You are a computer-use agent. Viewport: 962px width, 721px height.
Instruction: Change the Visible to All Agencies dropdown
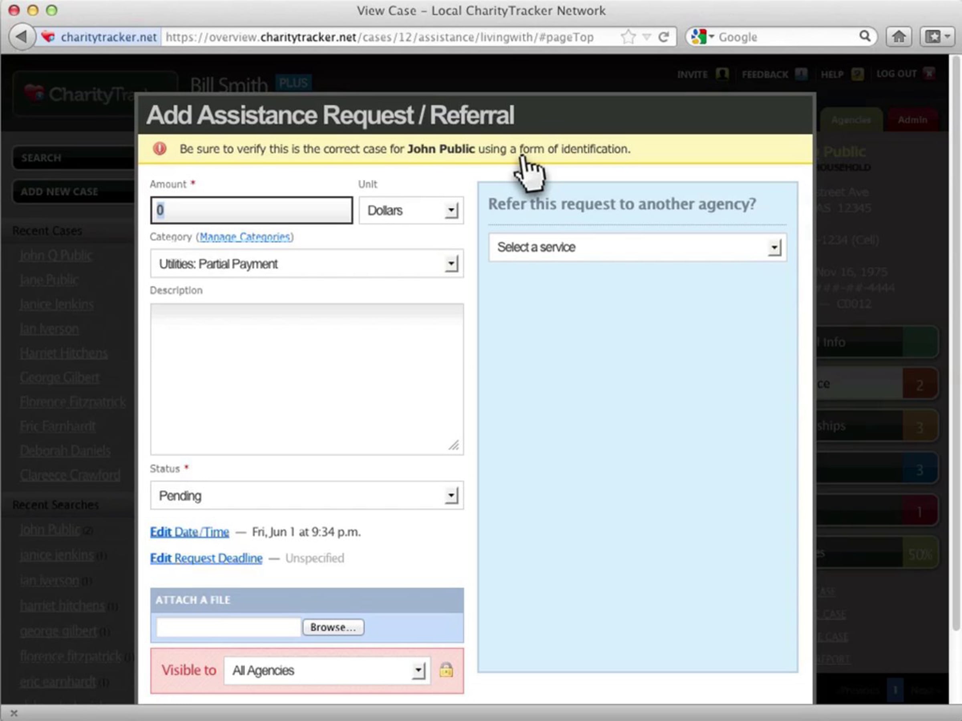pyautogui.click(x=327, y=671)
